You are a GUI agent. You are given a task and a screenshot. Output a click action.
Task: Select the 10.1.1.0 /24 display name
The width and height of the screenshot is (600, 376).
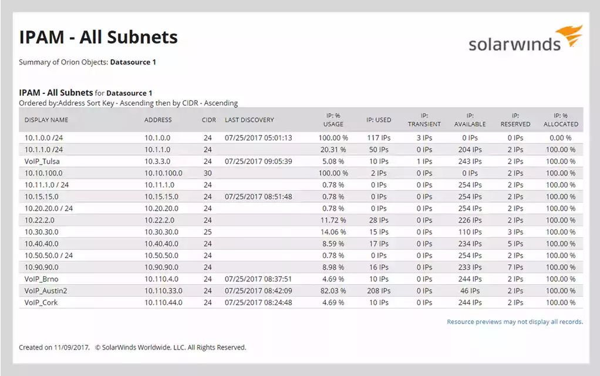[43, 150]
